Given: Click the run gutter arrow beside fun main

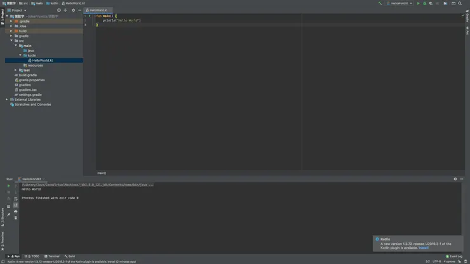Looking at the screenshot, I should pos(90,16).
